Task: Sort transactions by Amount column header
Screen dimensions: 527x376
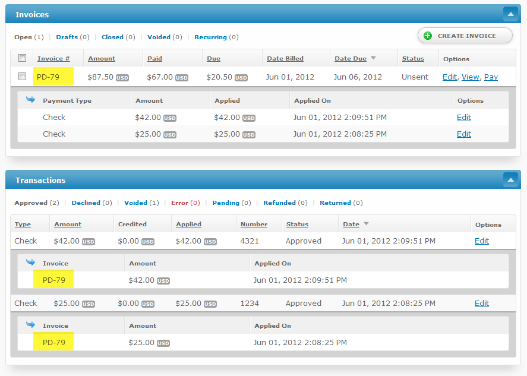Action: [x=68, y=225]
